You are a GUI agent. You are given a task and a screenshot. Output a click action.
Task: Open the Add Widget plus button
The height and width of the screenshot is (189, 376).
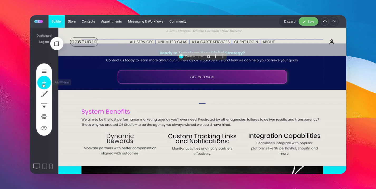point(44,83)
